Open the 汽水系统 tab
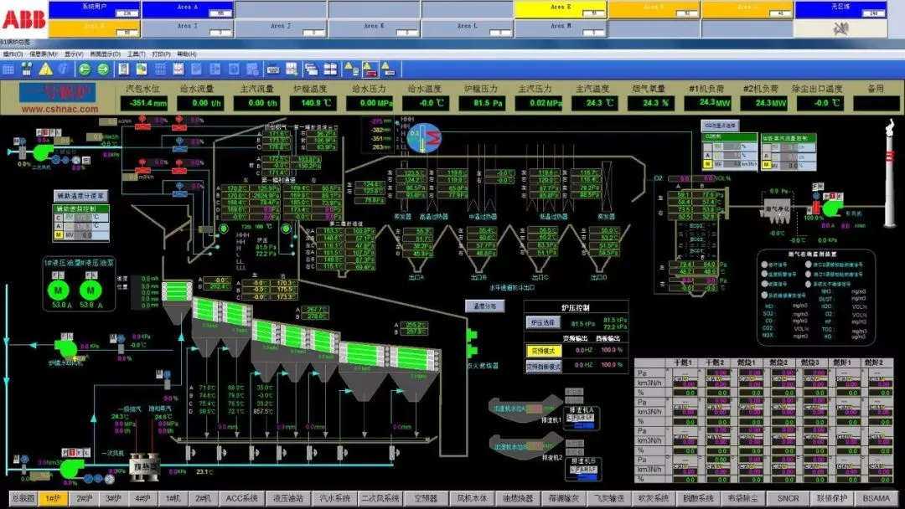The image size is (905, 509). click(334, 498)
